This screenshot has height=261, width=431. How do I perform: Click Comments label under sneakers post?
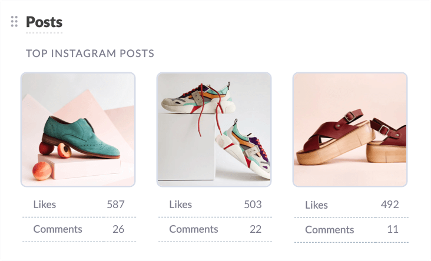pos(194,229)
